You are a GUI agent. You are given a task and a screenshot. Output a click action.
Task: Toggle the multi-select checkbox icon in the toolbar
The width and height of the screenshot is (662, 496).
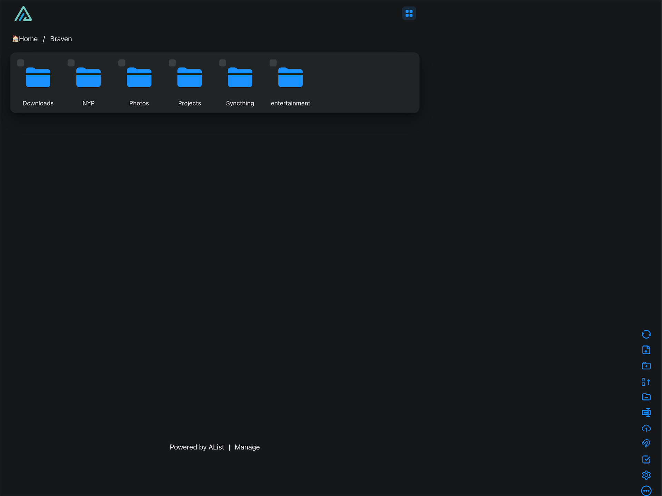[x=646, y=459]
